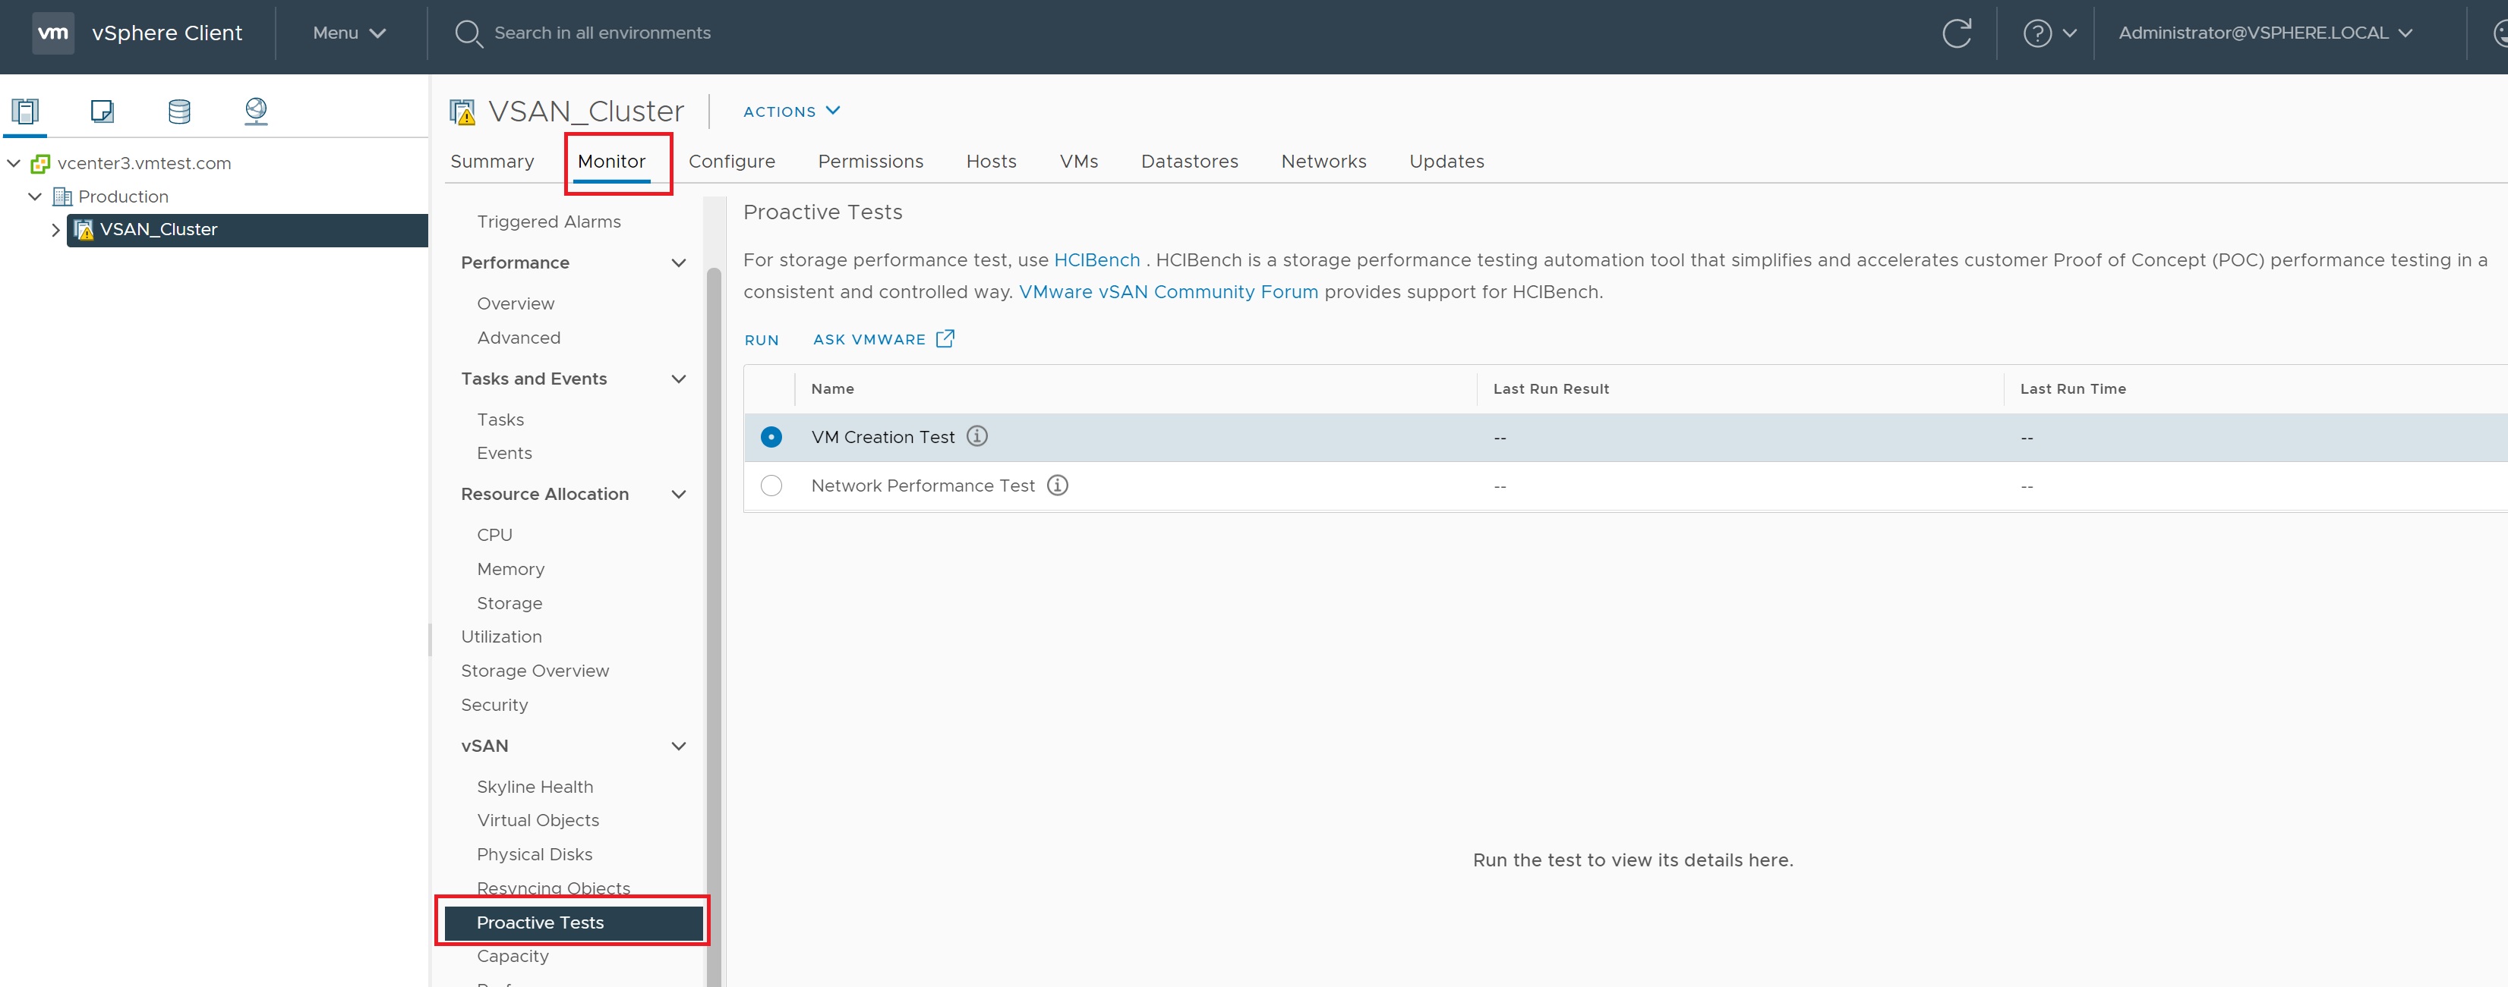This screenshot has height=987, width=2508.
Task: Click the RUN button
Action: pos(762,339)
